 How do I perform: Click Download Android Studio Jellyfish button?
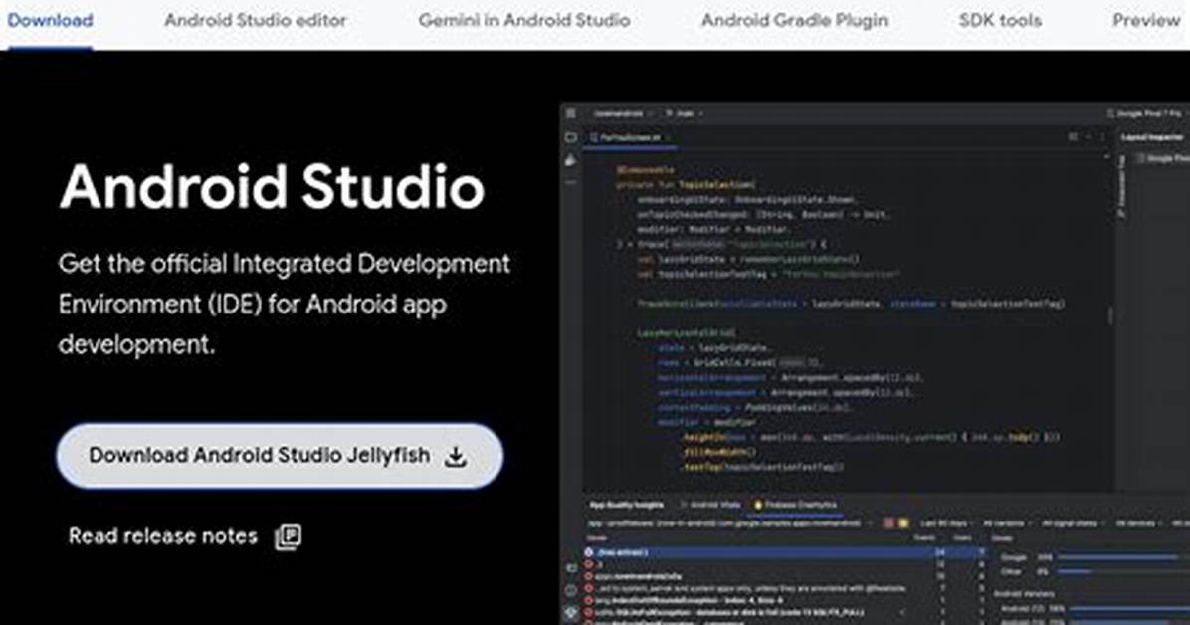point(280,456)
